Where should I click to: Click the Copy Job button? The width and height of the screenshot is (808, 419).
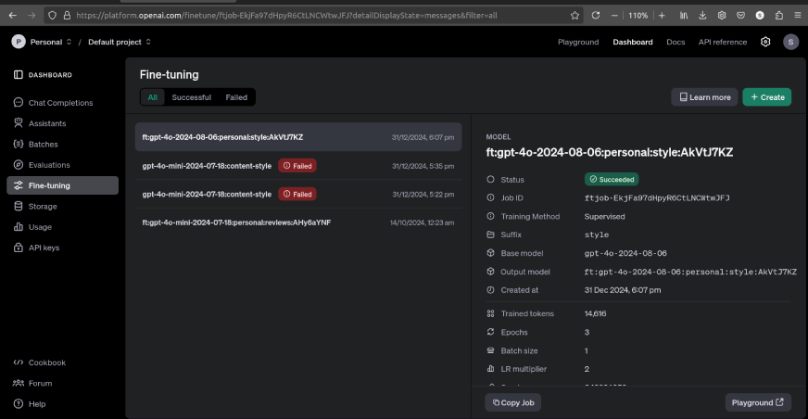pyautogui.click(x=513, y=402)
